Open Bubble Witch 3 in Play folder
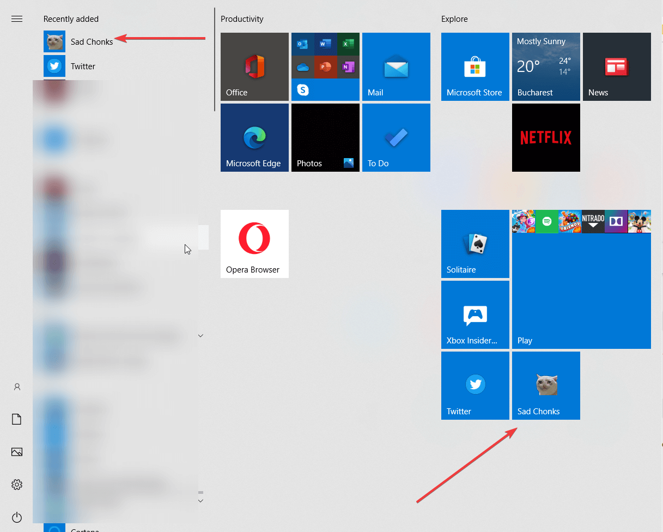Viewport: 663px width, 532px height. (x=524, y=221)
